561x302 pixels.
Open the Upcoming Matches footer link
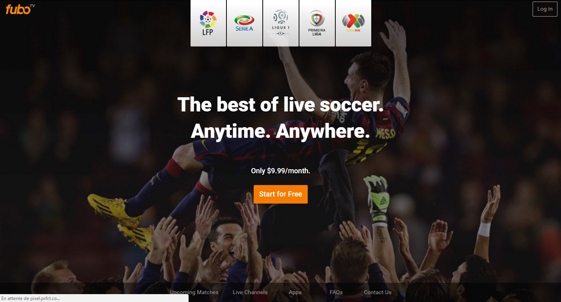tap(194, 292)
